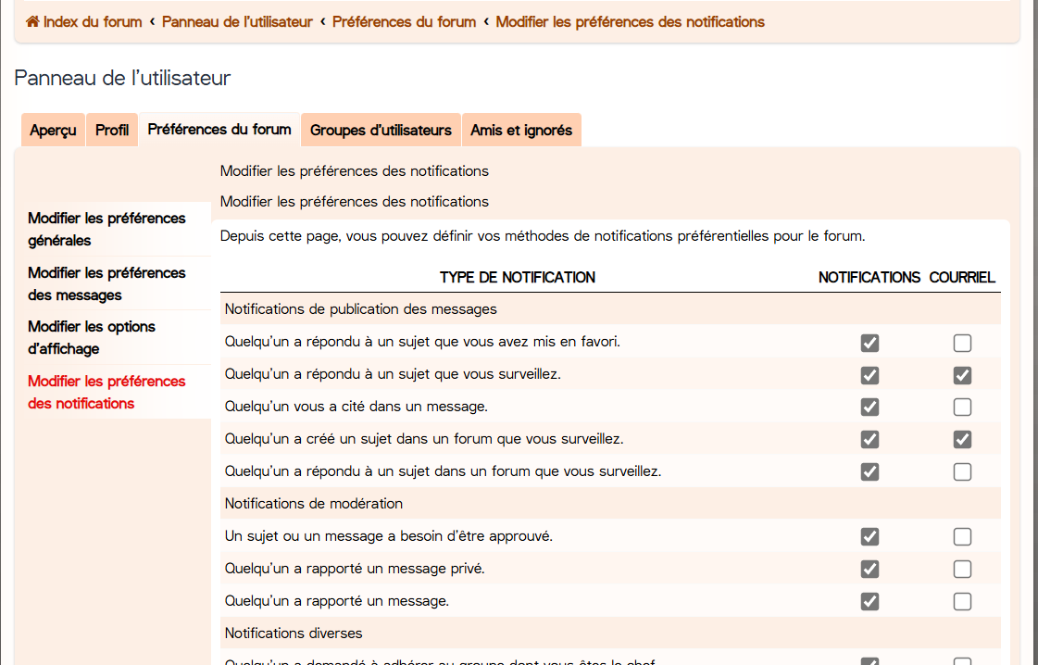The image size is (1038, 665).
Task: Disable email for replies to watched topics
Action: (x=962, y=375)
